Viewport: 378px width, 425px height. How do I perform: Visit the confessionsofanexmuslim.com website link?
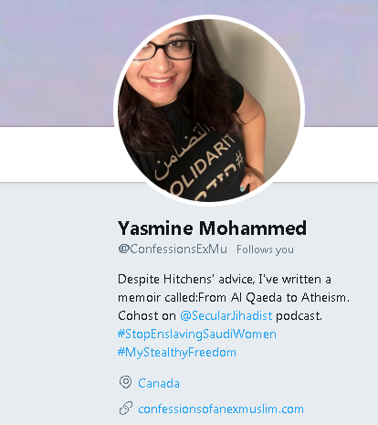click(221, 409)
